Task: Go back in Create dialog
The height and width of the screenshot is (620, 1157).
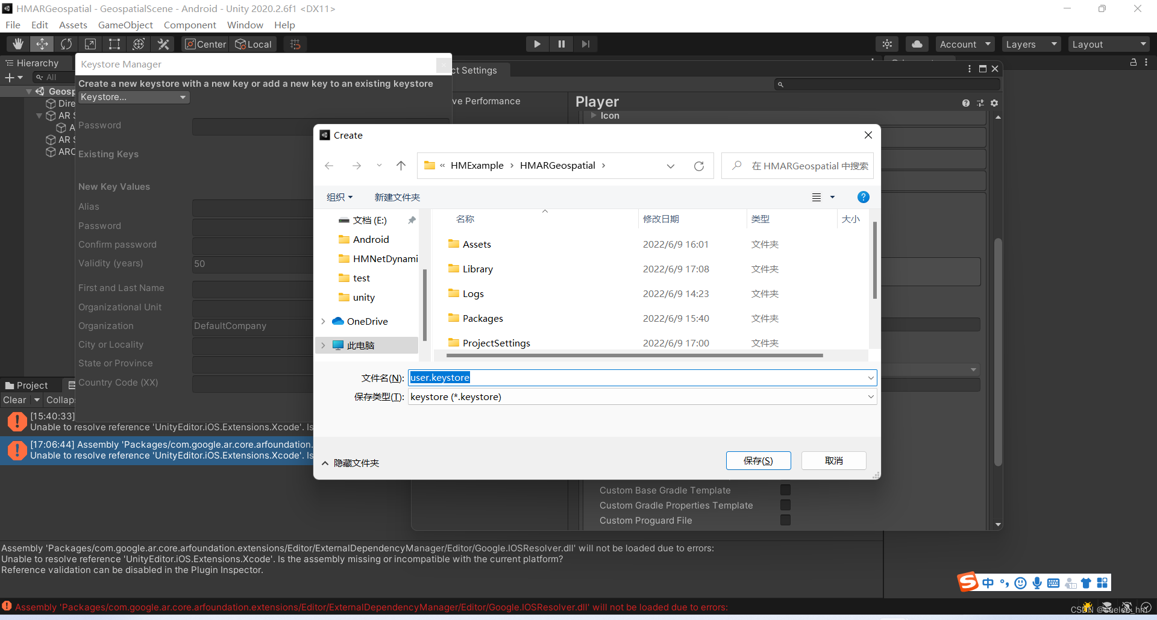Action: pyautogui.click(x=329, y=166)
